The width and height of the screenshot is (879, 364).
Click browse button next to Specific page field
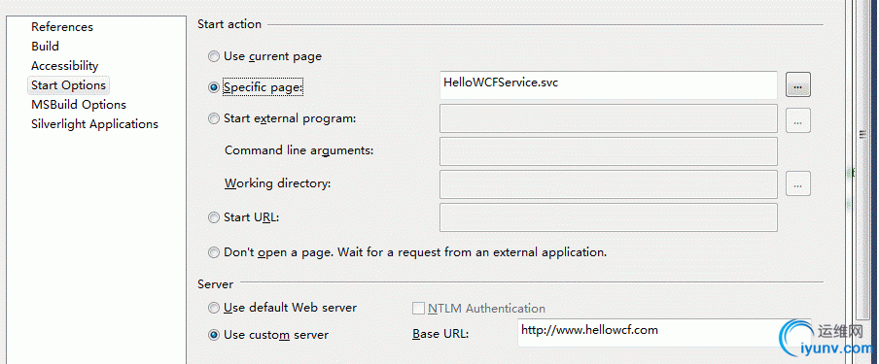[x=797, y=85]
